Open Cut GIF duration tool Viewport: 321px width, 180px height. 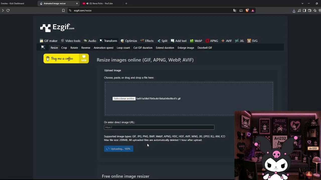143,48
